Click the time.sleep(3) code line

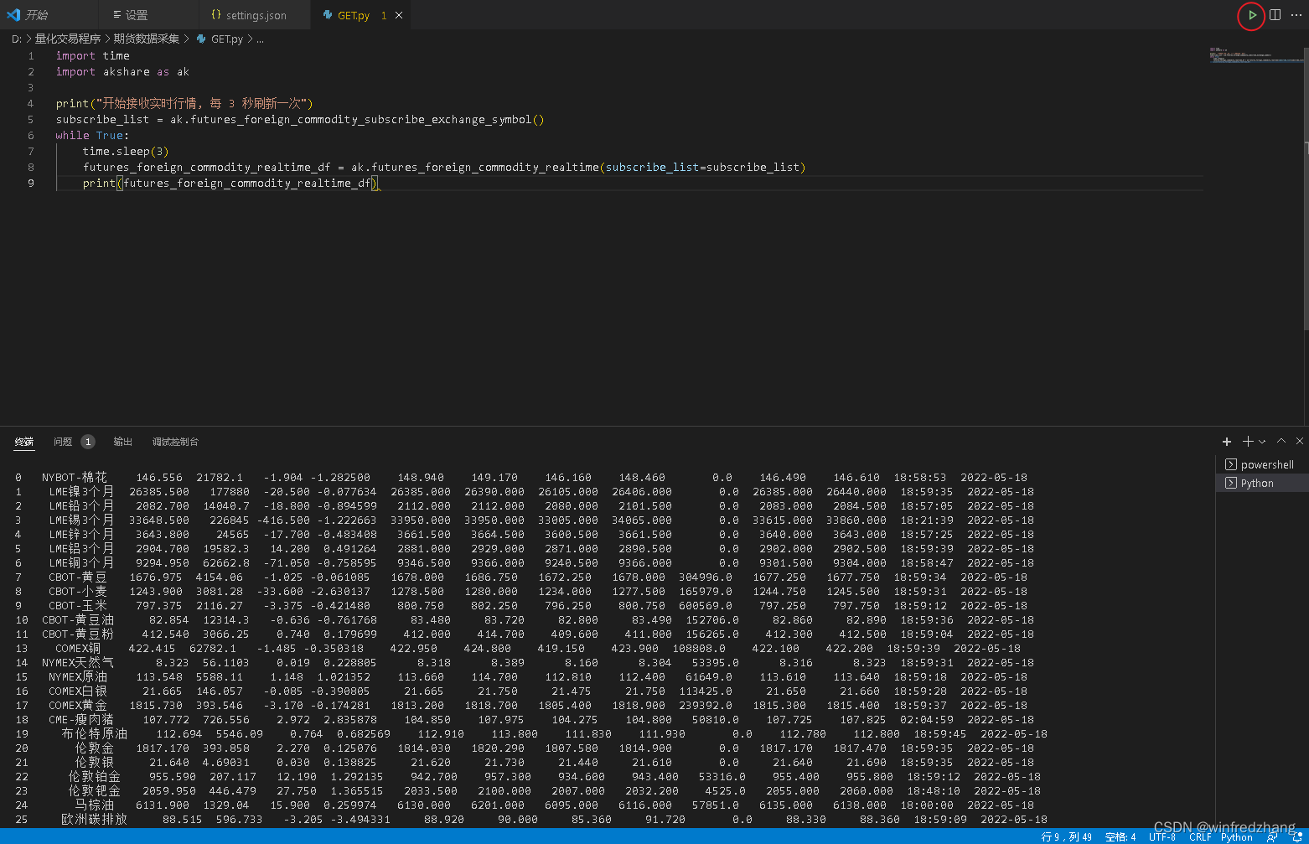click(126, 151)
